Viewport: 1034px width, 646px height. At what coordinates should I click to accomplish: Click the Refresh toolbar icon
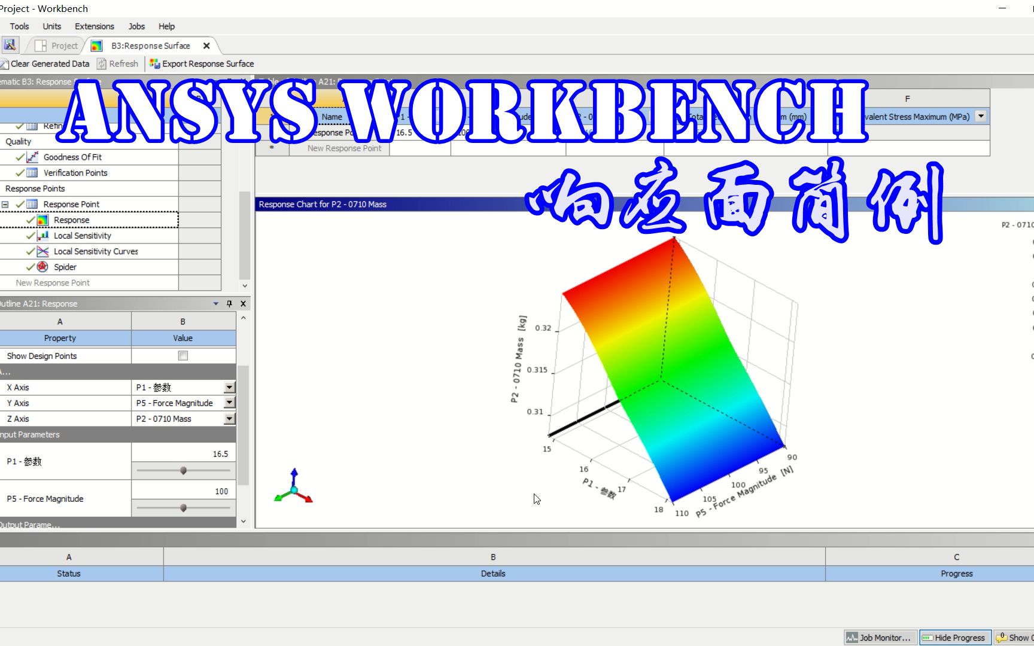[102, 64]
